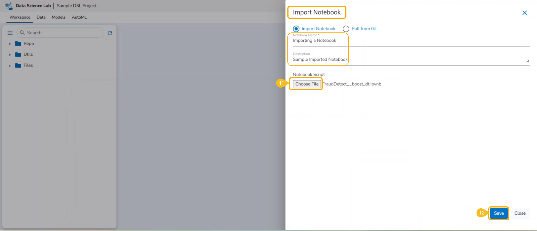Image resolution: width=537 pixels, height=231 pixels.
Task: Go to the Models tab
Action: (x=58, y=17)
